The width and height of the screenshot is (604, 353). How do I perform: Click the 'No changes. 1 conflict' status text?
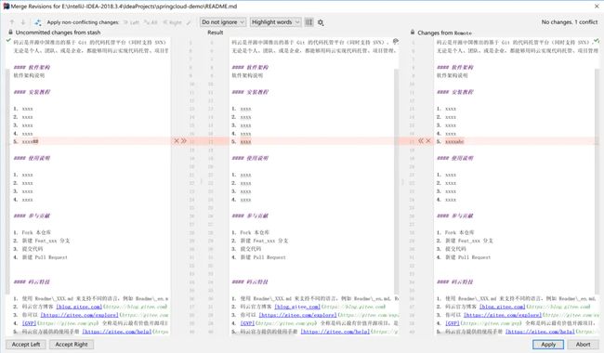click(x=570, y=22)
